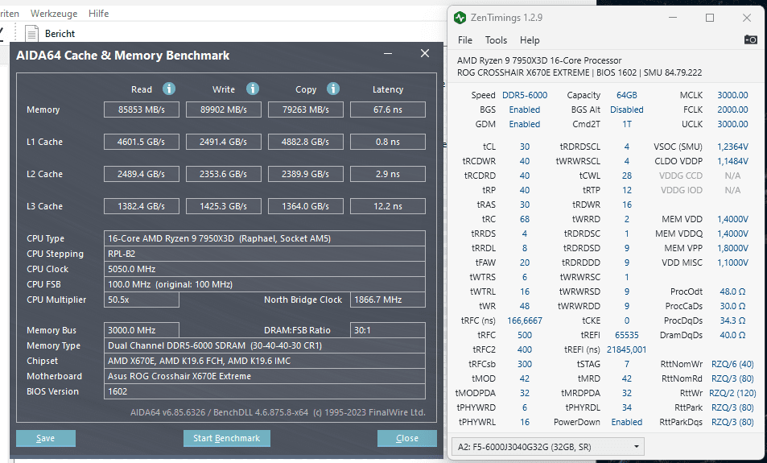This screenshot has width=767, height=463.
Task: Minimize the ZenTimings window
Action: tap(673, 18)
